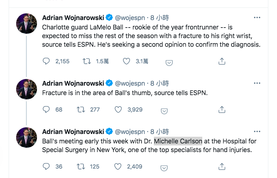Reply to the Dr. Michelle Carlson tweet
Screen dimensions: 277x178
(x=46, y=167)
